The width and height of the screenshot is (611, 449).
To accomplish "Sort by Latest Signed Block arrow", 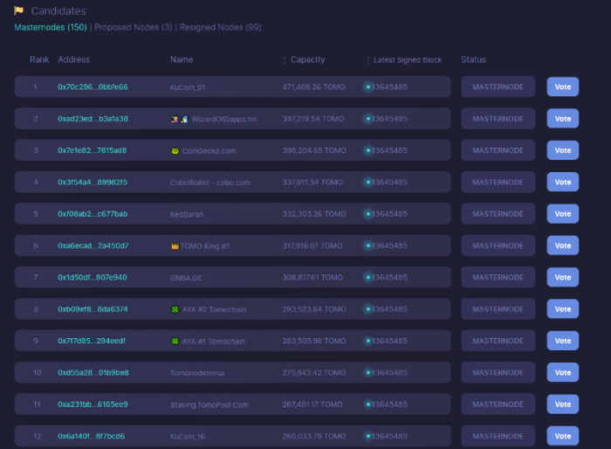I will coord(367,60).
